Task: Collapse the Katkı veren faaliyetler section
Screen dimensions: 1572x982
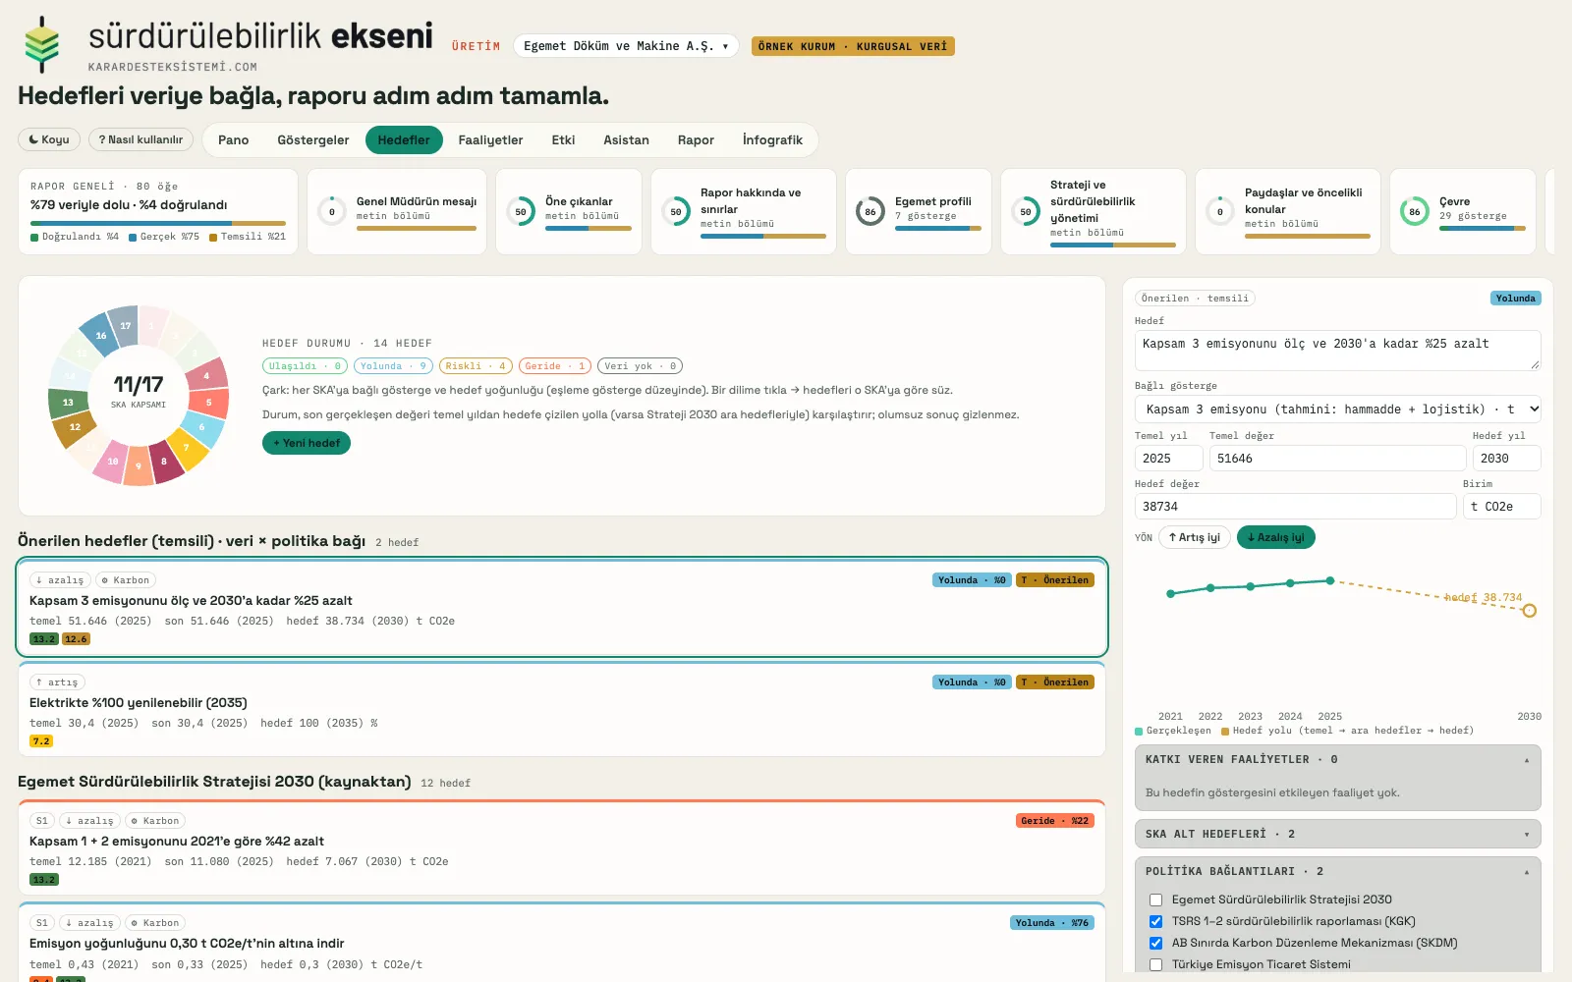Action: pyautogui.click(x=1337, y=760)
